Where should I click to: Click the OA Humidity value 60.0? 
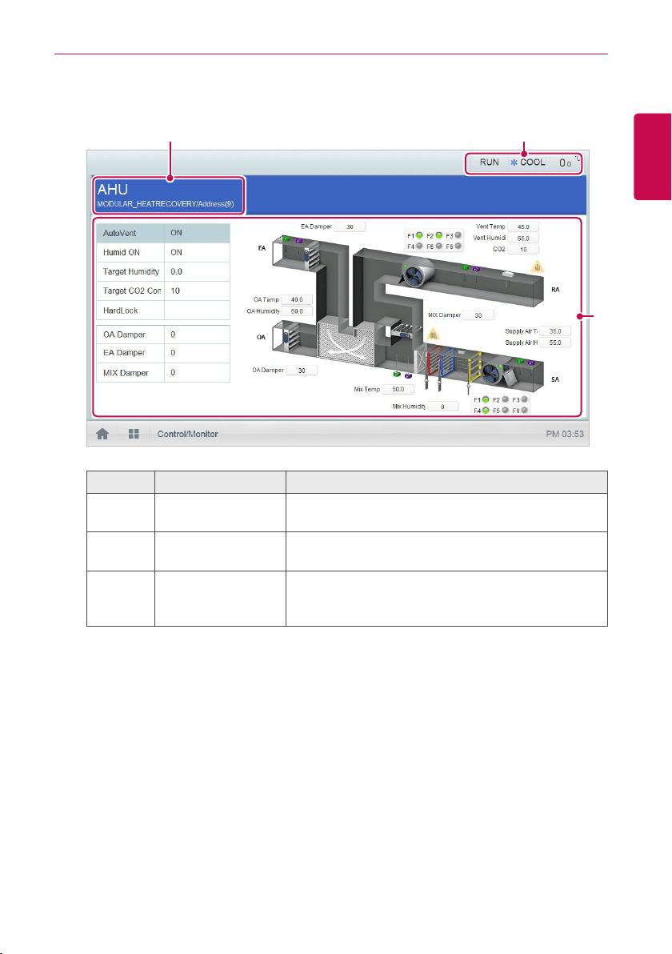pyautogui.click(x=297, y=311)
